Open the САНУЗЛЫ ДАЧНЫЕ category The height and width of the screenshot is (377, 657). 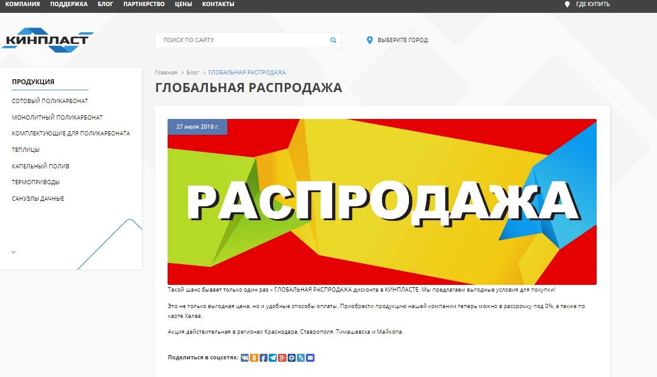point(38,198)
